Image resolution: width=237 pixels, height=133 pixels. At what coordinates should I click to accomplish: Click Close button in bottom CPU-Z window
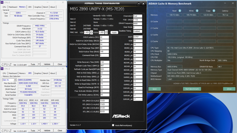click(60, 130)
